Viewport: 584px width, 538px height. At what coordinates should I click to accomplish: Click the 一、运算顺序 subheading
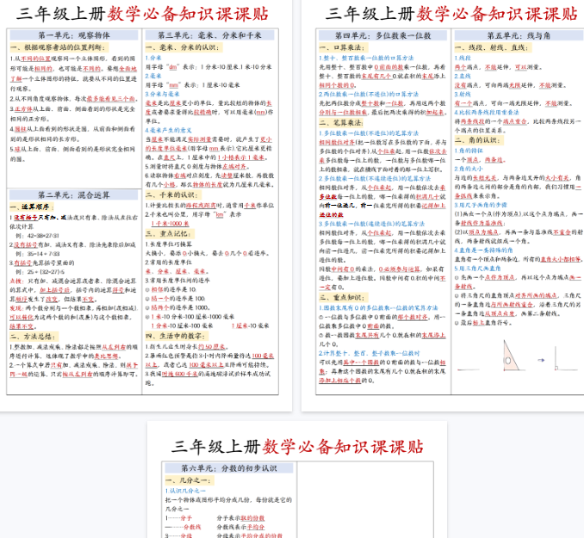click(x=29, y=207)
